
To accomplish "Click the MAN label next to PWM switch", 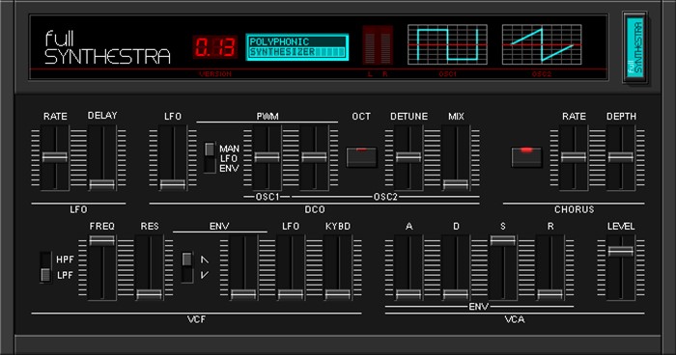I will point(229,149).
